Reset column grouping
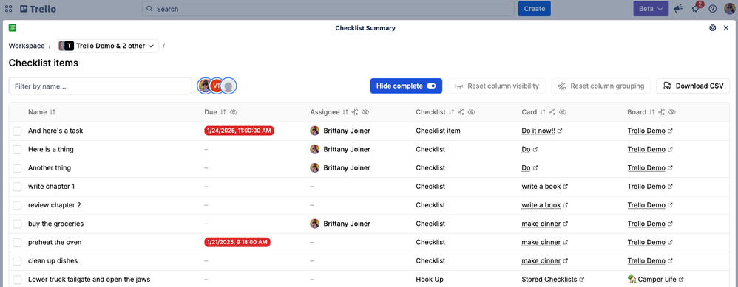The height and width of the screenshot is (287, 738). pyautogui.click(x=600, y=86)
